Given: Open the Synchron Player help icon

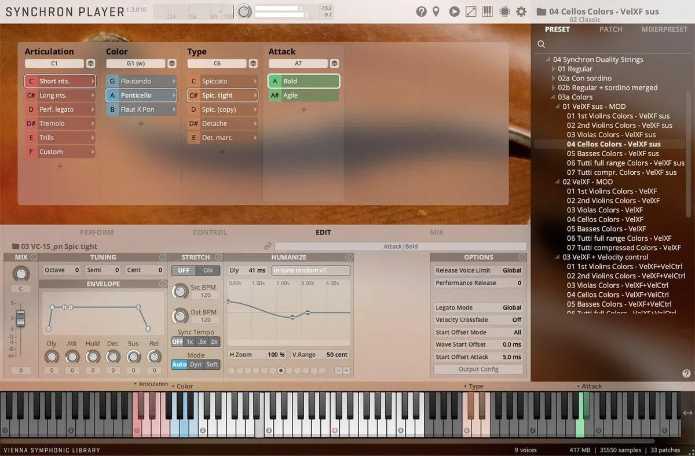Looking at the screenshot, I should tap(421, 12).
